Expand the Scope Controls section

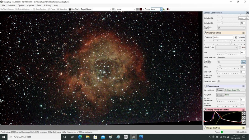205,128
